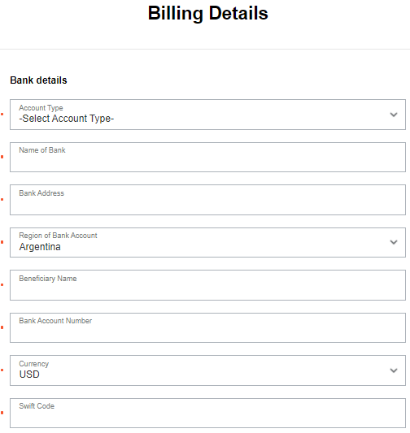Viewport: 410px width, 433px height.
Task: Focus the Name of Bank input field
Action: click(x=207, y=157)
